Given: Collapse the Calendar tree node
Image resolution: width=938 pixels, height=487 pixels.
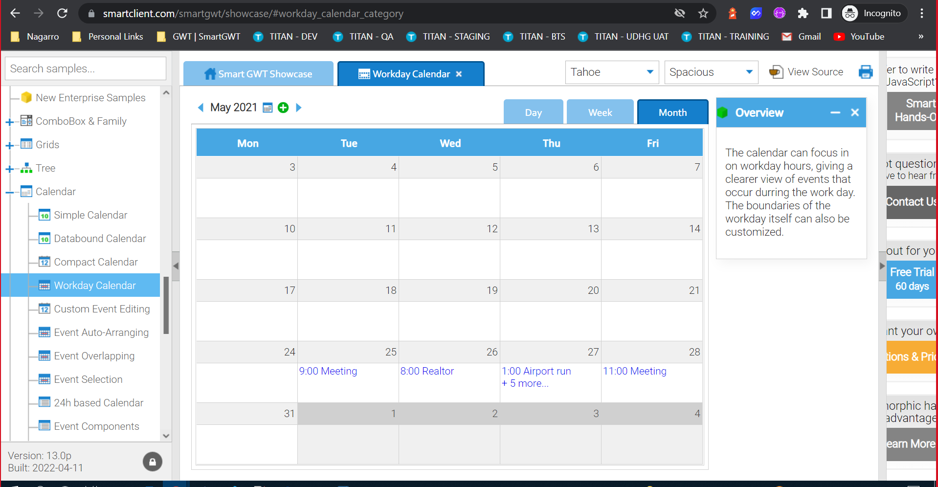Looking at the screenshot, I should (9, 193).
